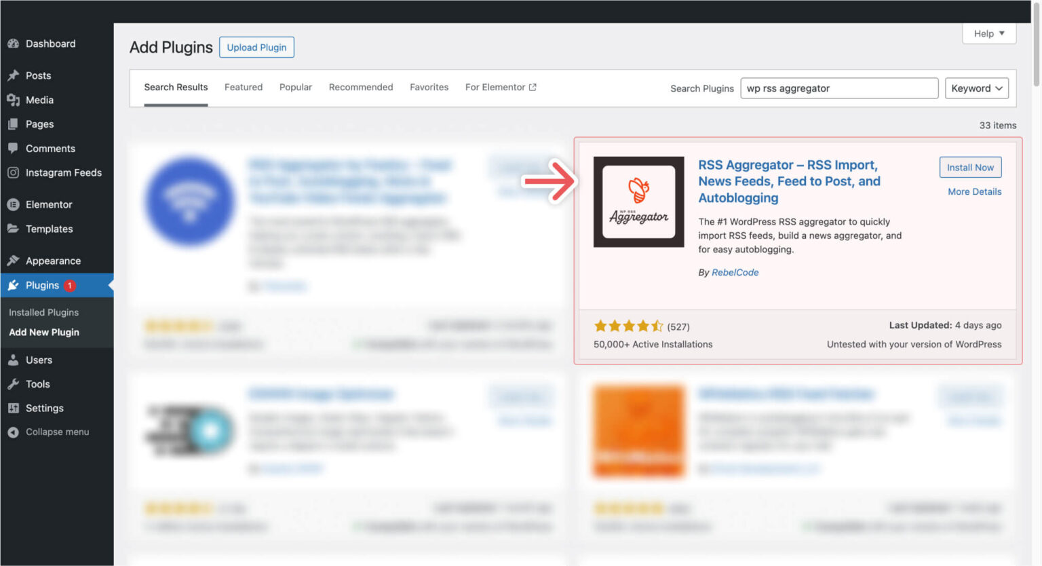Image resolution: width=1042 pixels, height=566 pixels.
Task: Select the Search Results tab
Action: coord(176,87)
